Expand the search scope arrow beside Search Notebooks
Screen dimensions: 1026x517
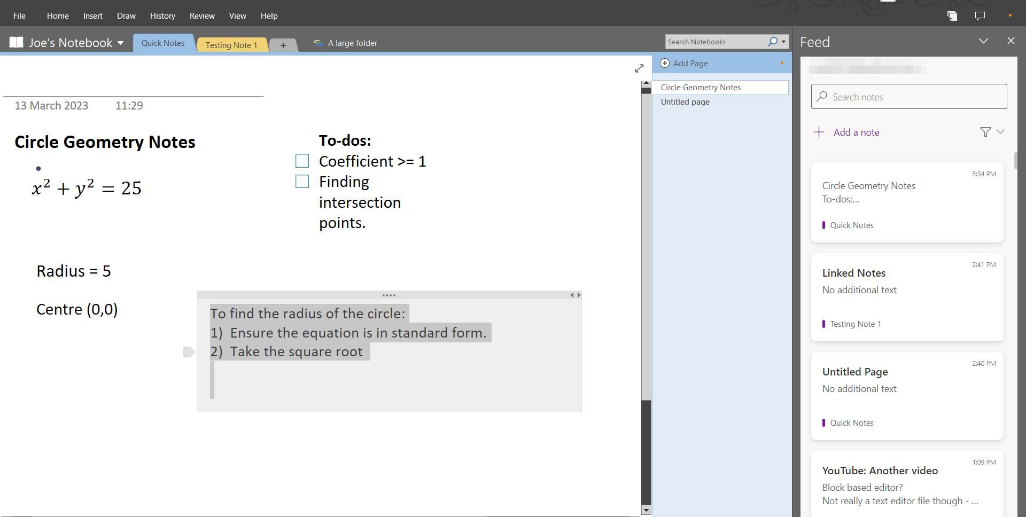click(782, 41)
